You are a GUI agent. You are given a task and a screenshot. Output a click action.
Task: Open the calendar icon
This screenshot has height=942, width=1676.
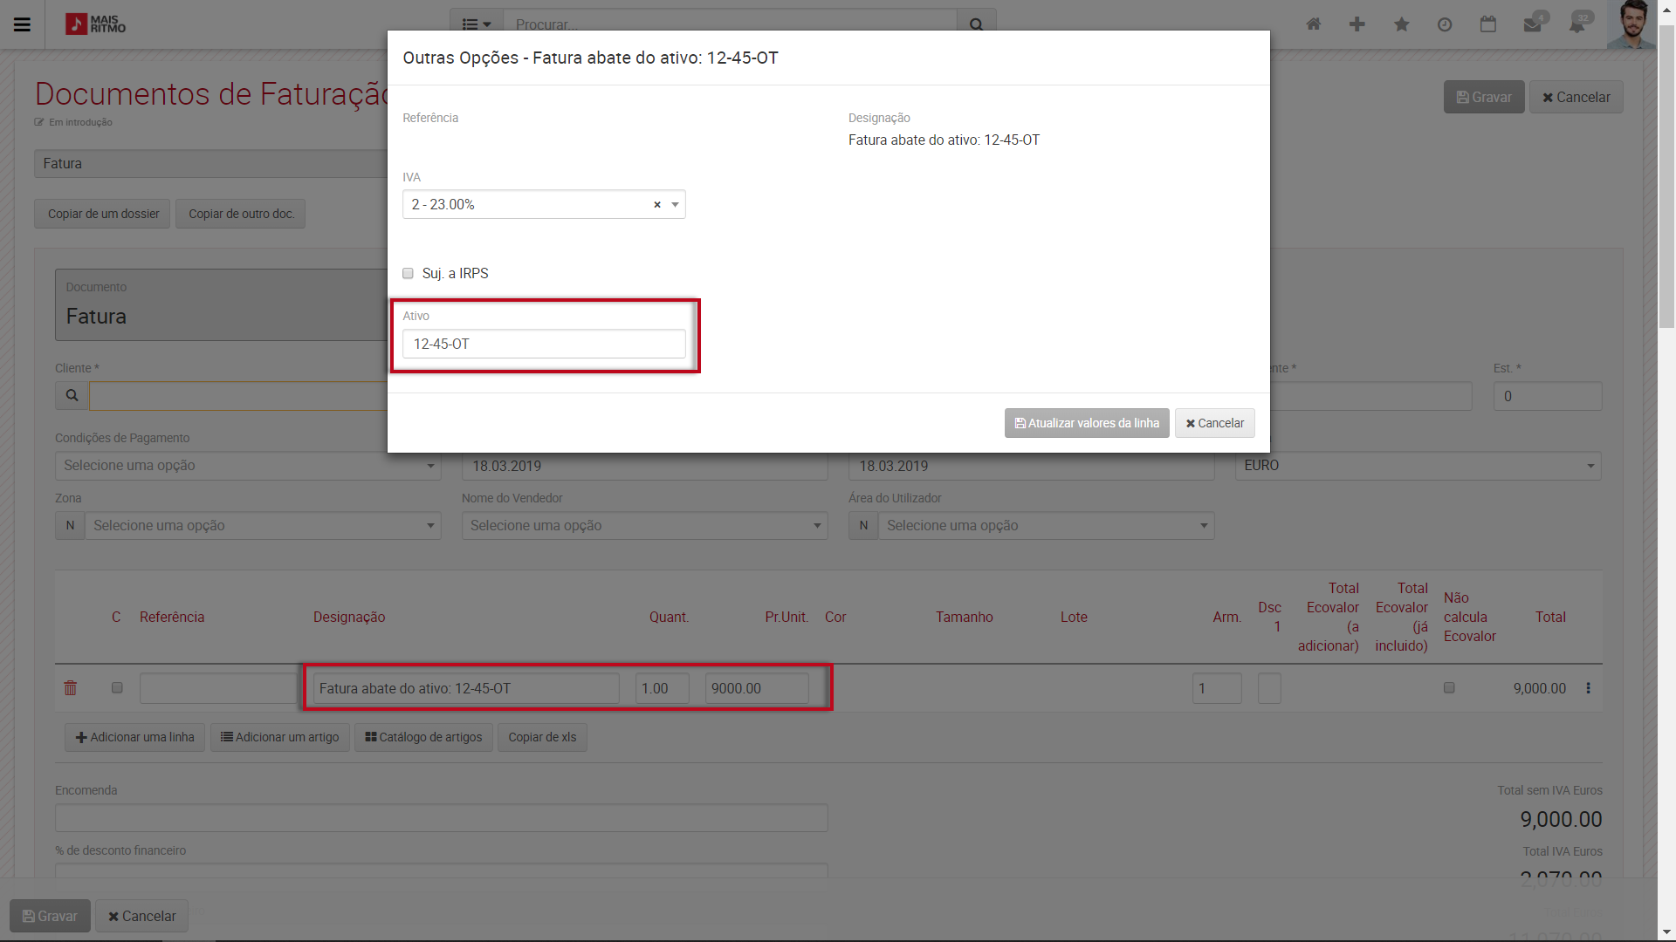coord(1488,24)
